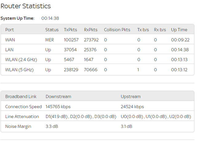Click the RxPkts column header

point(91,30)
